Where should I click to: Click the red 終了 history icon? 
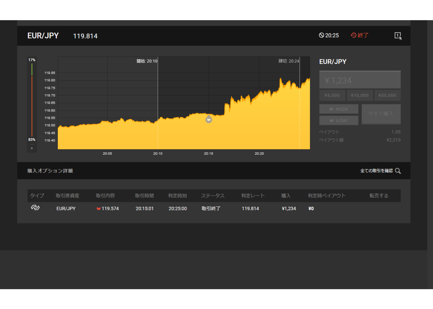(x=354, y=35)
